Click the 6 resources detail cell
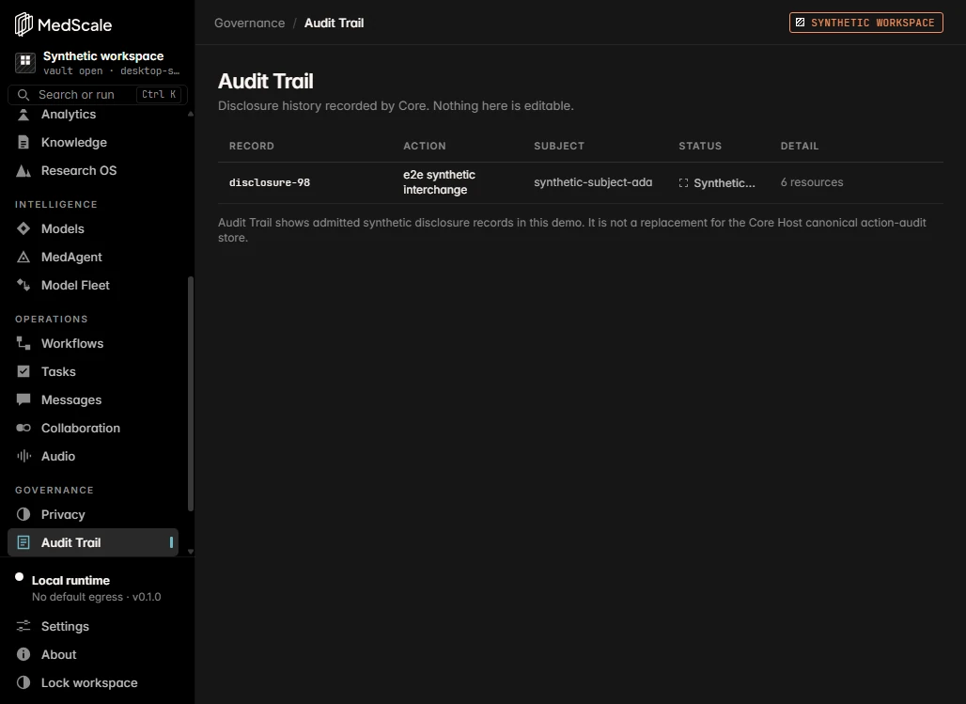966x704 pixels. point(812,182)
